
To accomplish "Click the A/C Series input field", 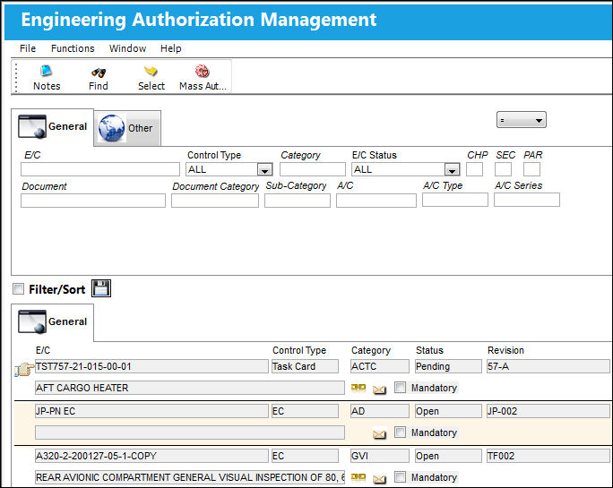I will click(x=527, y=200).
